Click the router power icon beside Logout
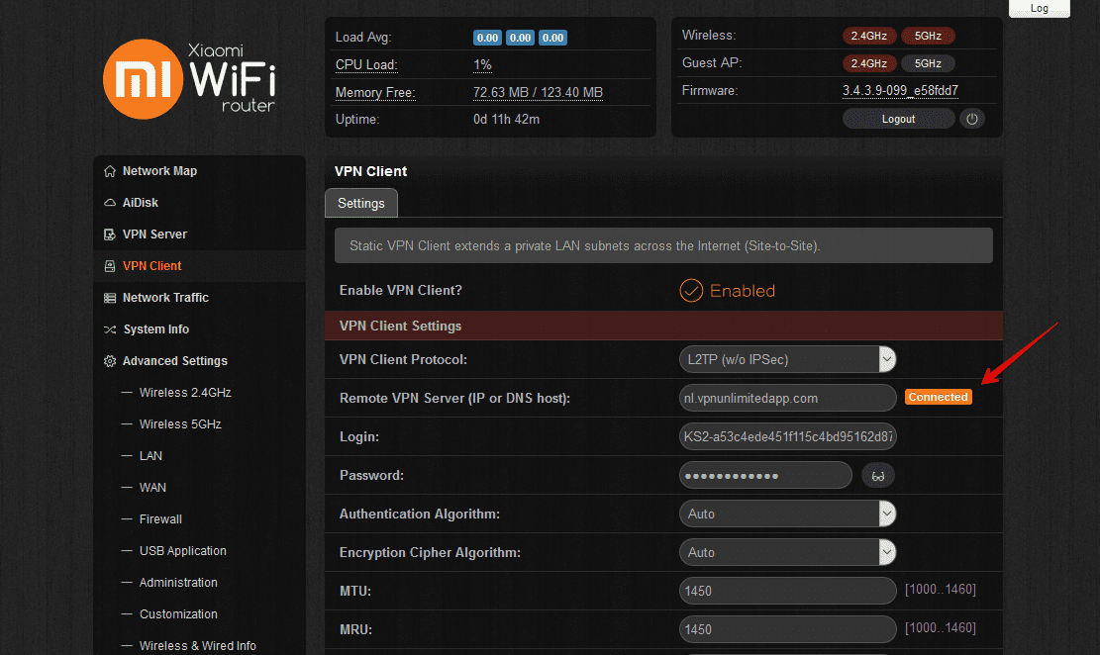The height and width of the screenshot is (655, 1100). [971, 118]
